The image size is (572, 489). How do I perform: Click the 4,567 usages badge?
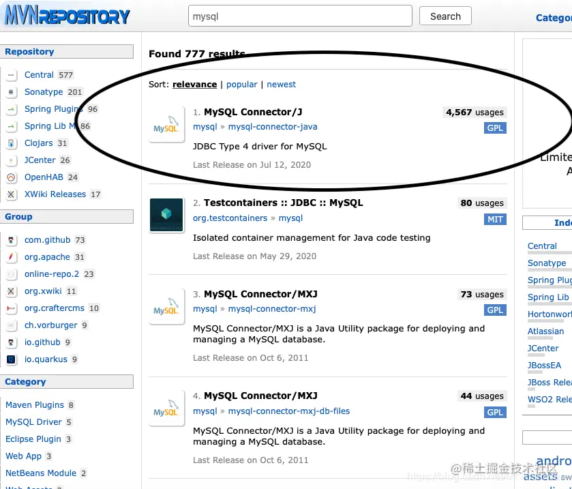[x=475, y=113]
